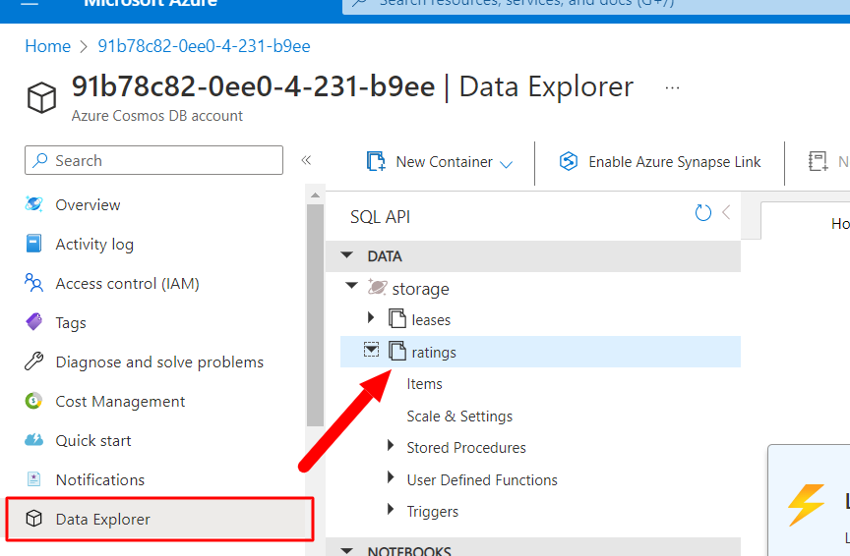The height and width of the screenshot is (556, 850).
Task: Open Tags menu item
Action: pyautogui.click(x=71, y=322)
